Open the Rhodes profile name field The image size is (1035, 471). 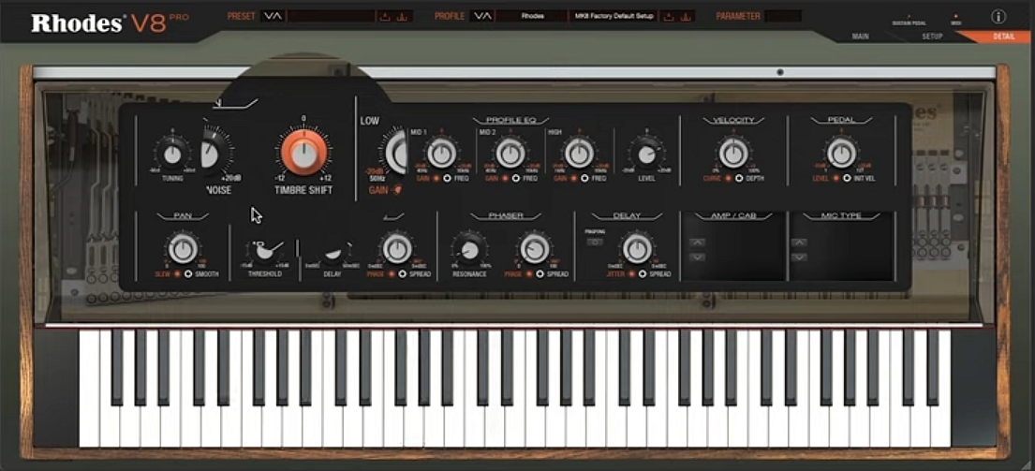[532, 17]
